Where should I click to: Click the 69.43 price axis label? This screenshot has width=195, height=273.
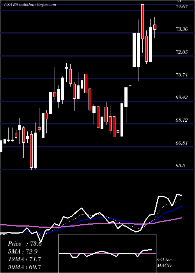pyautogui.click(x=182, y=97)
